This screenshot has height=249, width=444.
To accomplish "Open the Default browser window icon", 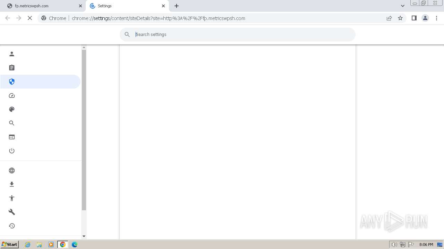I will pyautogui.click(x=12, y=137).
